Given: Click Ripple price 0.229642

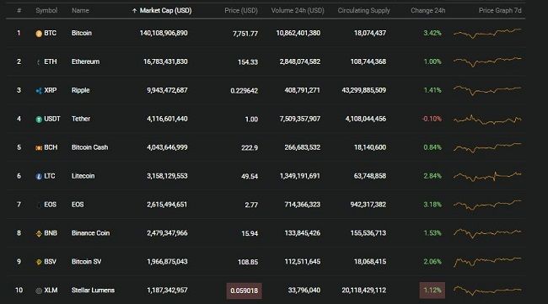Looking at the screenshot, I should [x=244, y=91].
